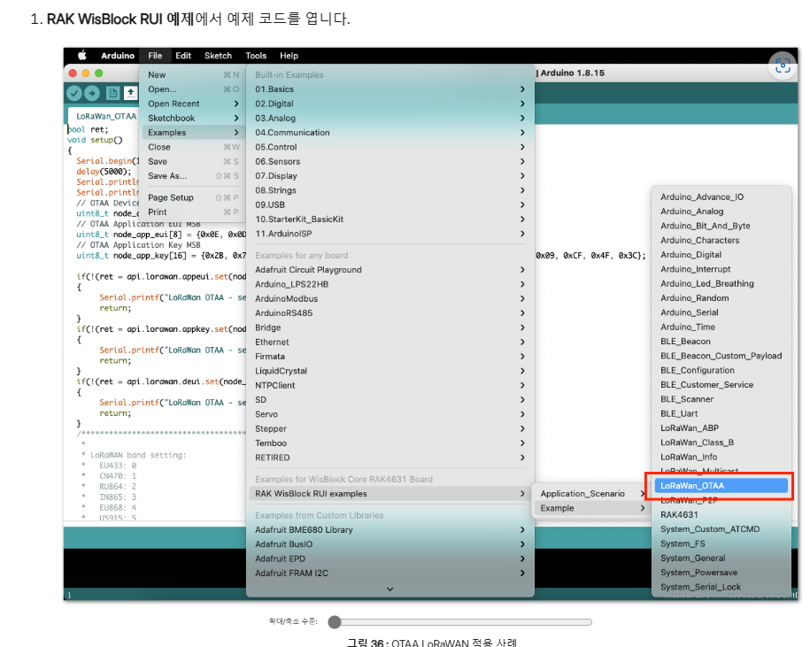Image resolution: width=810 pixels, height=647 pixels.
Task: Expand 04.Communication examples submenu
Action: pos(390,133)
